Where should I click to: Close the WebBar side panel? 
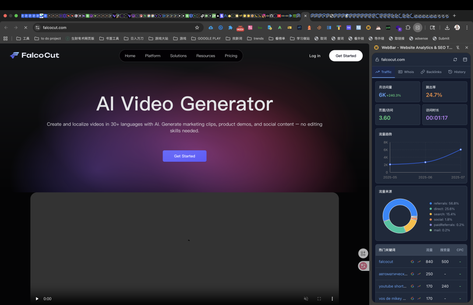point(467,48)
